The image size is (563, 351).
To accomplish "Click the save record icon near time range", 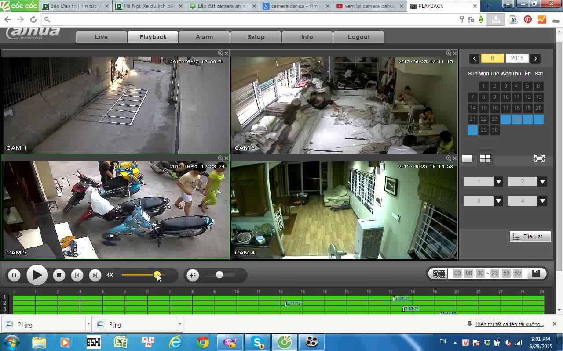I will [536, 273].
